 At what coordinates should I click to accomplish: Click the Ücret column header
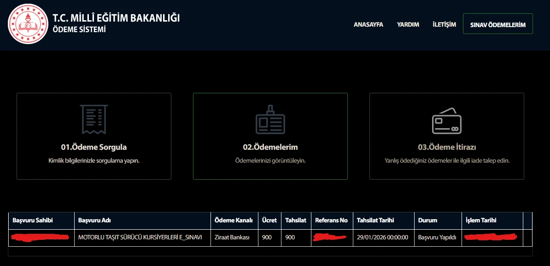click(x=269, y=221)
